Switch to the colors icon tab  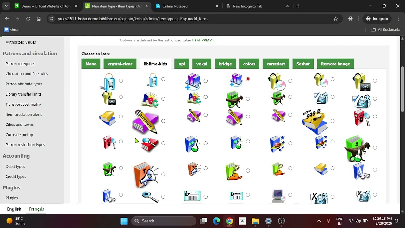pyautogui.click(x=249, y=64)
